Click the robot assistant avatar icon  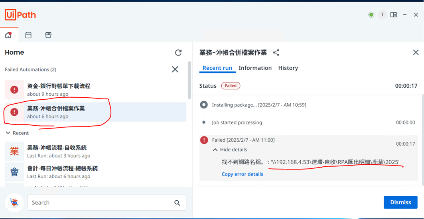tap(14, 203)
